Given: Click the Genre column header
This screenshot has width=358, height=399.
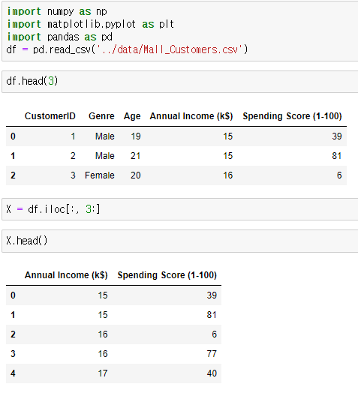Looking at the screenshot, I should [101, 116].
